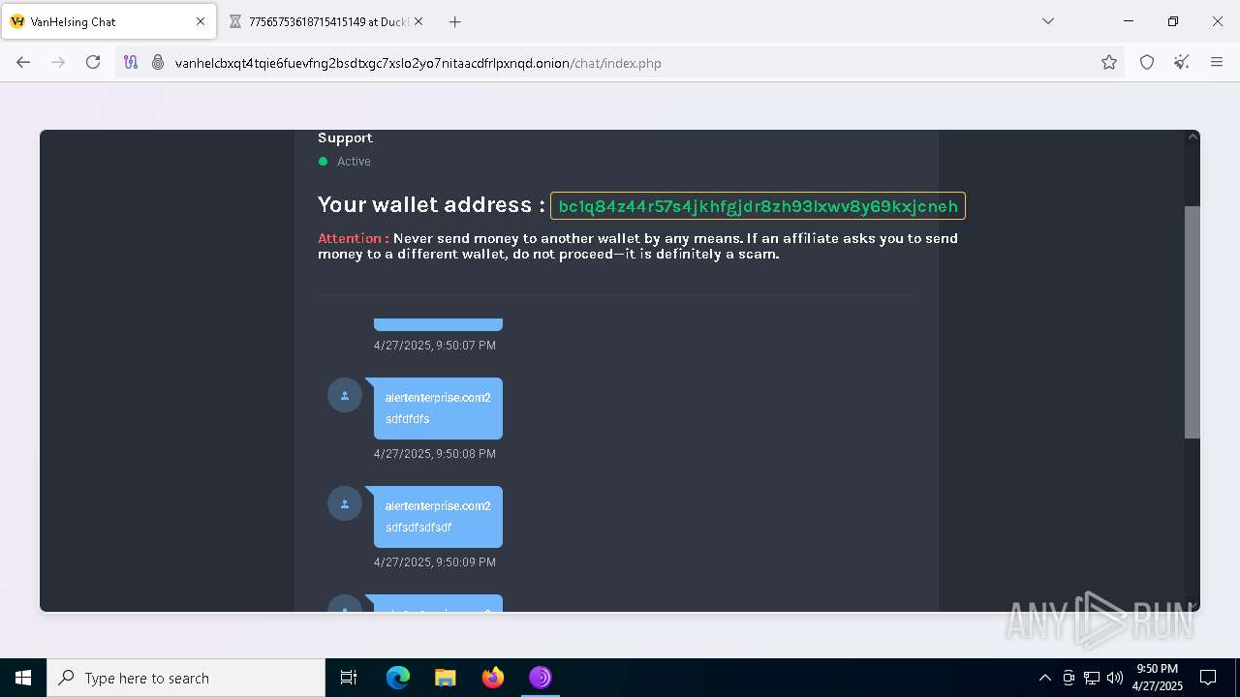Launch Microsoft Edge from the taskbar

398,678
